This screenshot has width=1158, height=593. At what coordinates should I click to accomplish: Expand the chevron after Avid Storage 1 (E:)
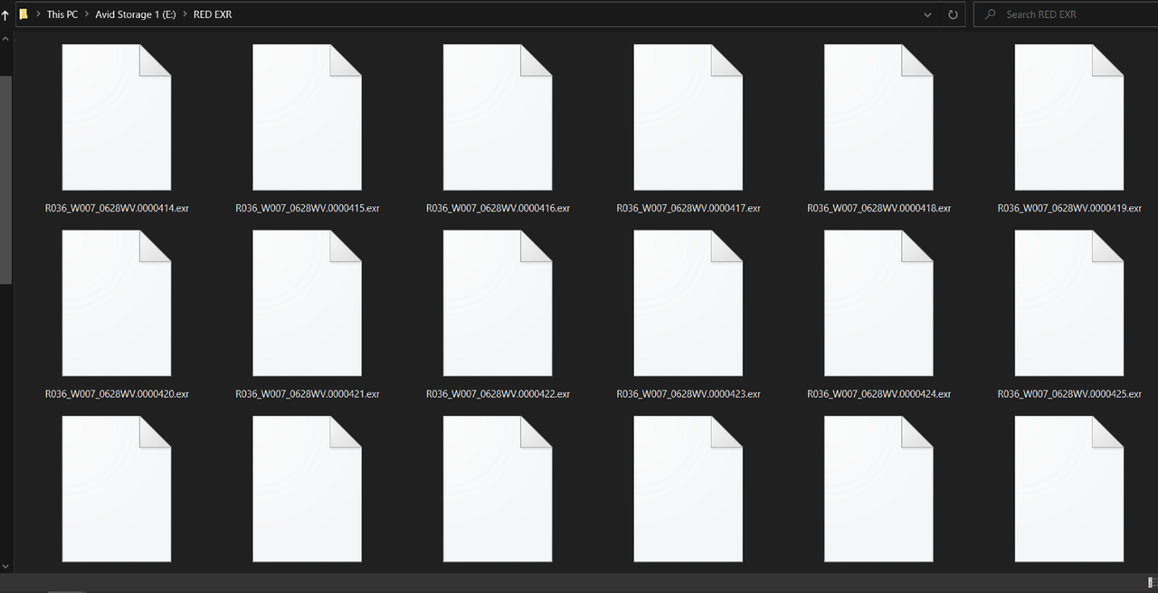click(x=185, y=14)
